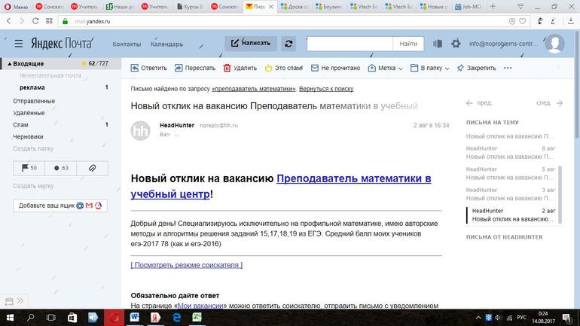Click Создать папку link
The width and height of the screenshot is (580, 326).
coord(33,148)
